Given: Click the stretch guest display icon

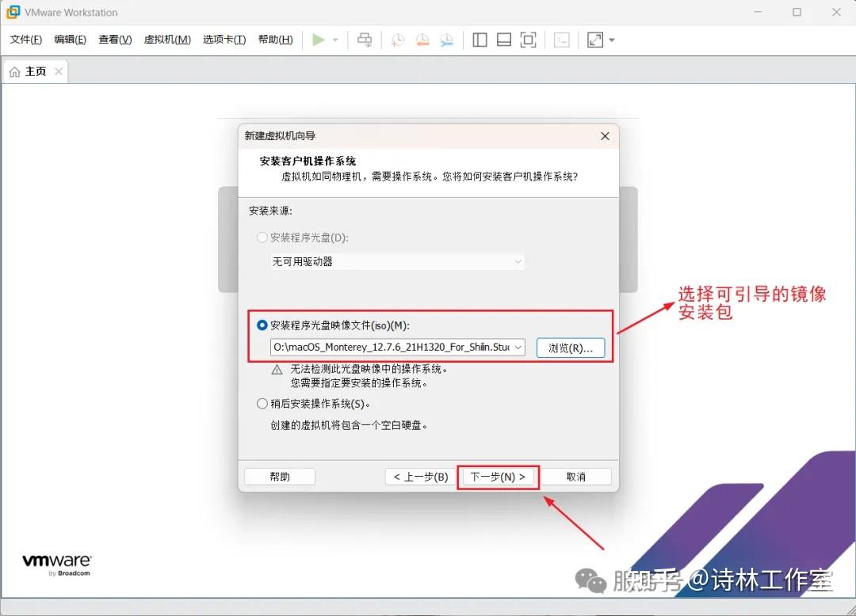Looking at the screenshot, I should click(595, 40).
